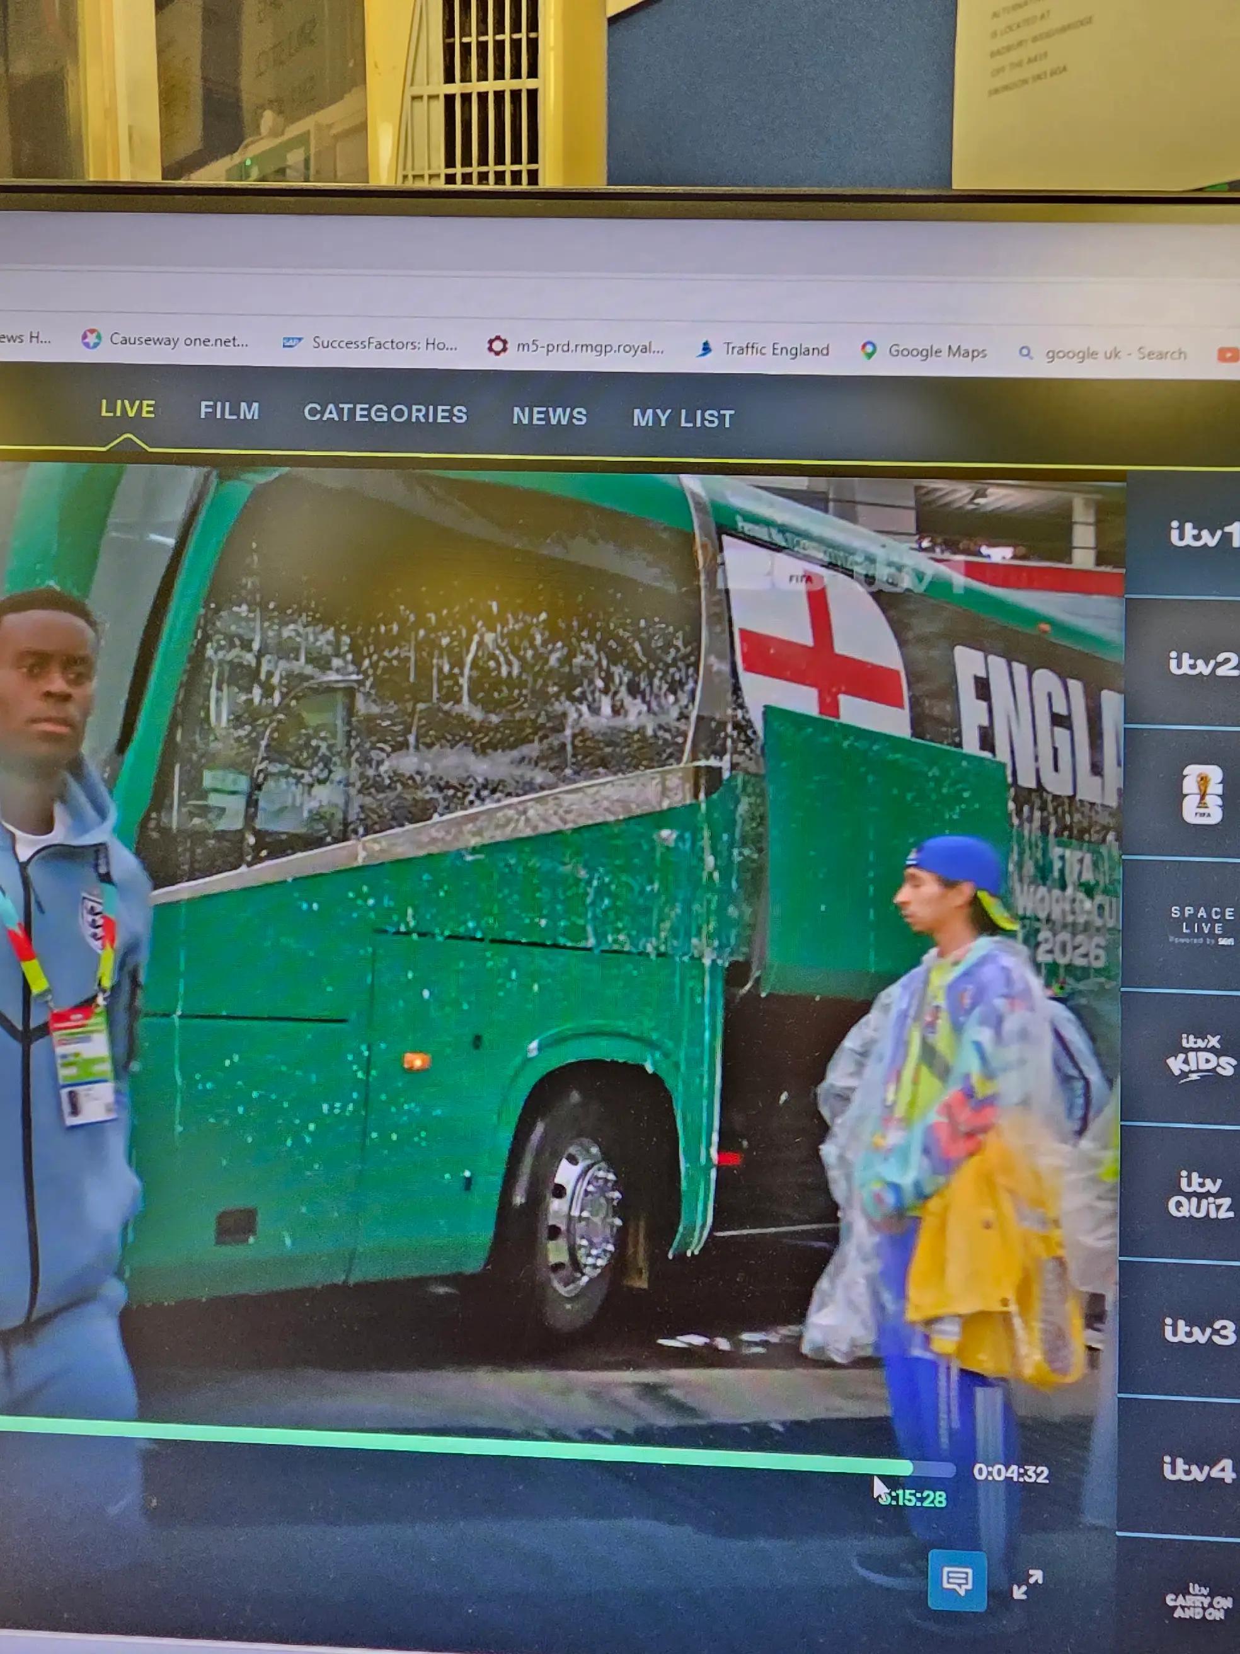This screenshot has width=1240, height=1654.
Task: Click the 0:04:32 time display
Action: (1011, 1473)
